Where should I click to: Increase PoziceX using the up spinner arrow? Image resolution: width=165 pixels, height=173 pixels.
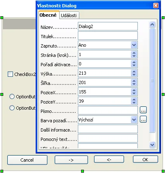tap(134, 90)
